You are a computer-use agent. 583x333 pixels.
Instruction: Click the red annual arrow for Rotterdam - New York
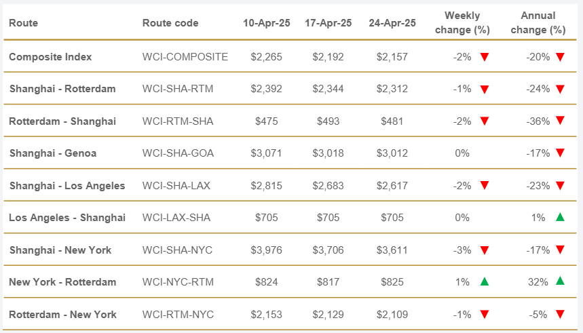pyautogui.click(x=560, y=314)
